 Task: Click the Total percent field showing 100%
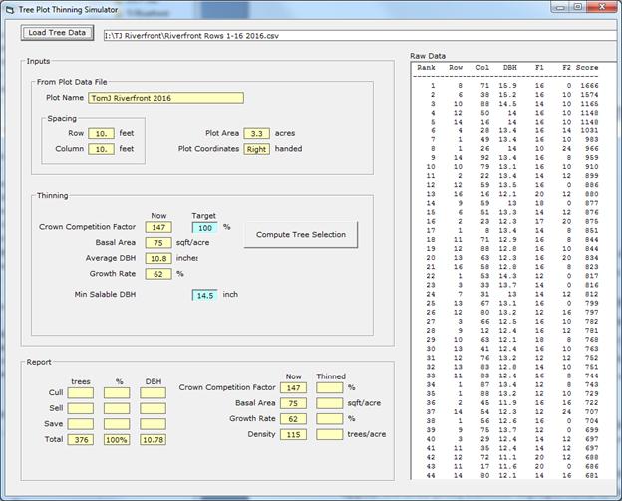[x=117, y=440]
